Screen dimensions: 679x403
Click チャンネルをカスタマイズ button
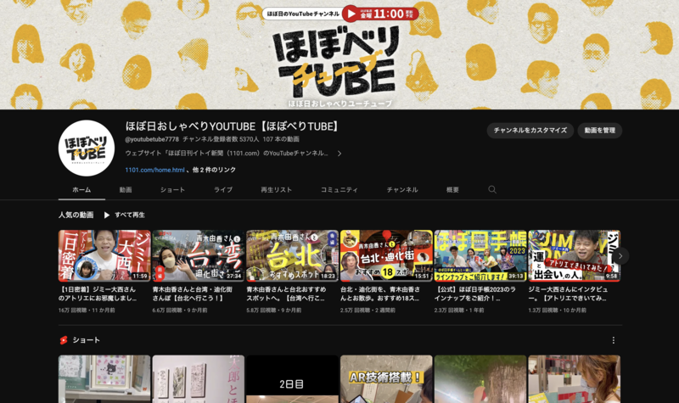[529, 131]
